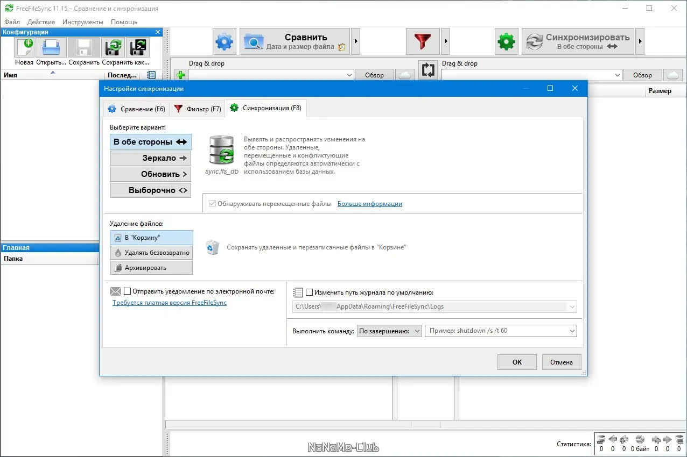This screenshot has height=457, width=687.
Task: Choose В "Корзину" deletion option
Action: (x=151, y=237)
